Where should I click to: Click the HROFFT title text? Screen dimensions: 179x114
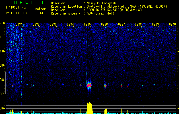tap(29, 2)
